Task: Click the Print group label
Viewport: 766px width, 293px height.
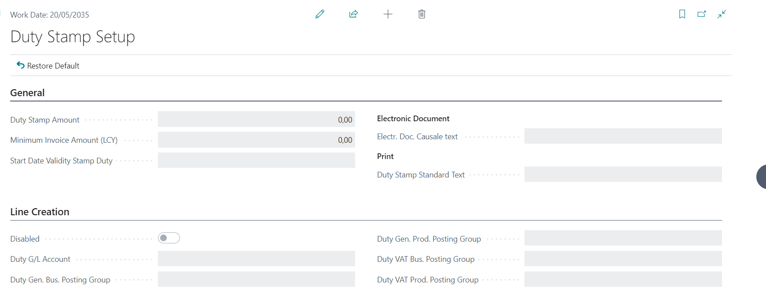Action: pos(385,156)
